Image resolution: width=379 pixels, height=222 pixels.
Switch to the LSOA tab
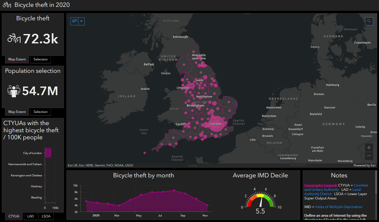pyautogui.click(x=46, y=216)
